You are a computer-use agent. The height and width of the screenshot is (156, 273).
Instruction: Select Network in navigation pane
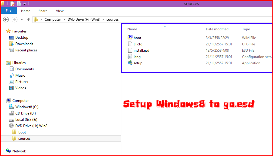click(19, 151)
